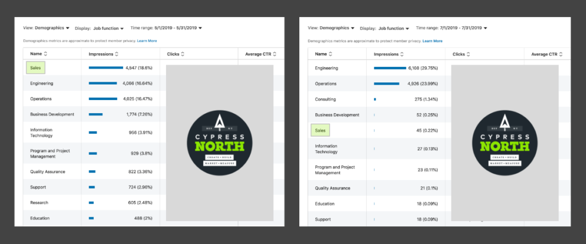Click 488 (2%) impressions value
This screenshot has height=244, width=586.
coord(143,218)
